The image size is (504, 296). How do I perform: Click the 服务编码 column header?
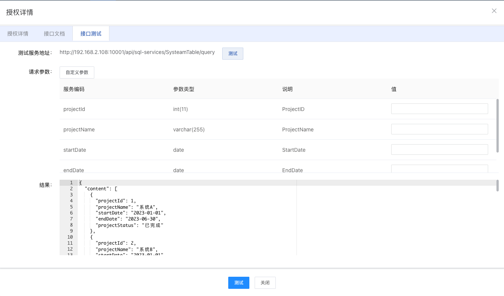coord(74,89)
